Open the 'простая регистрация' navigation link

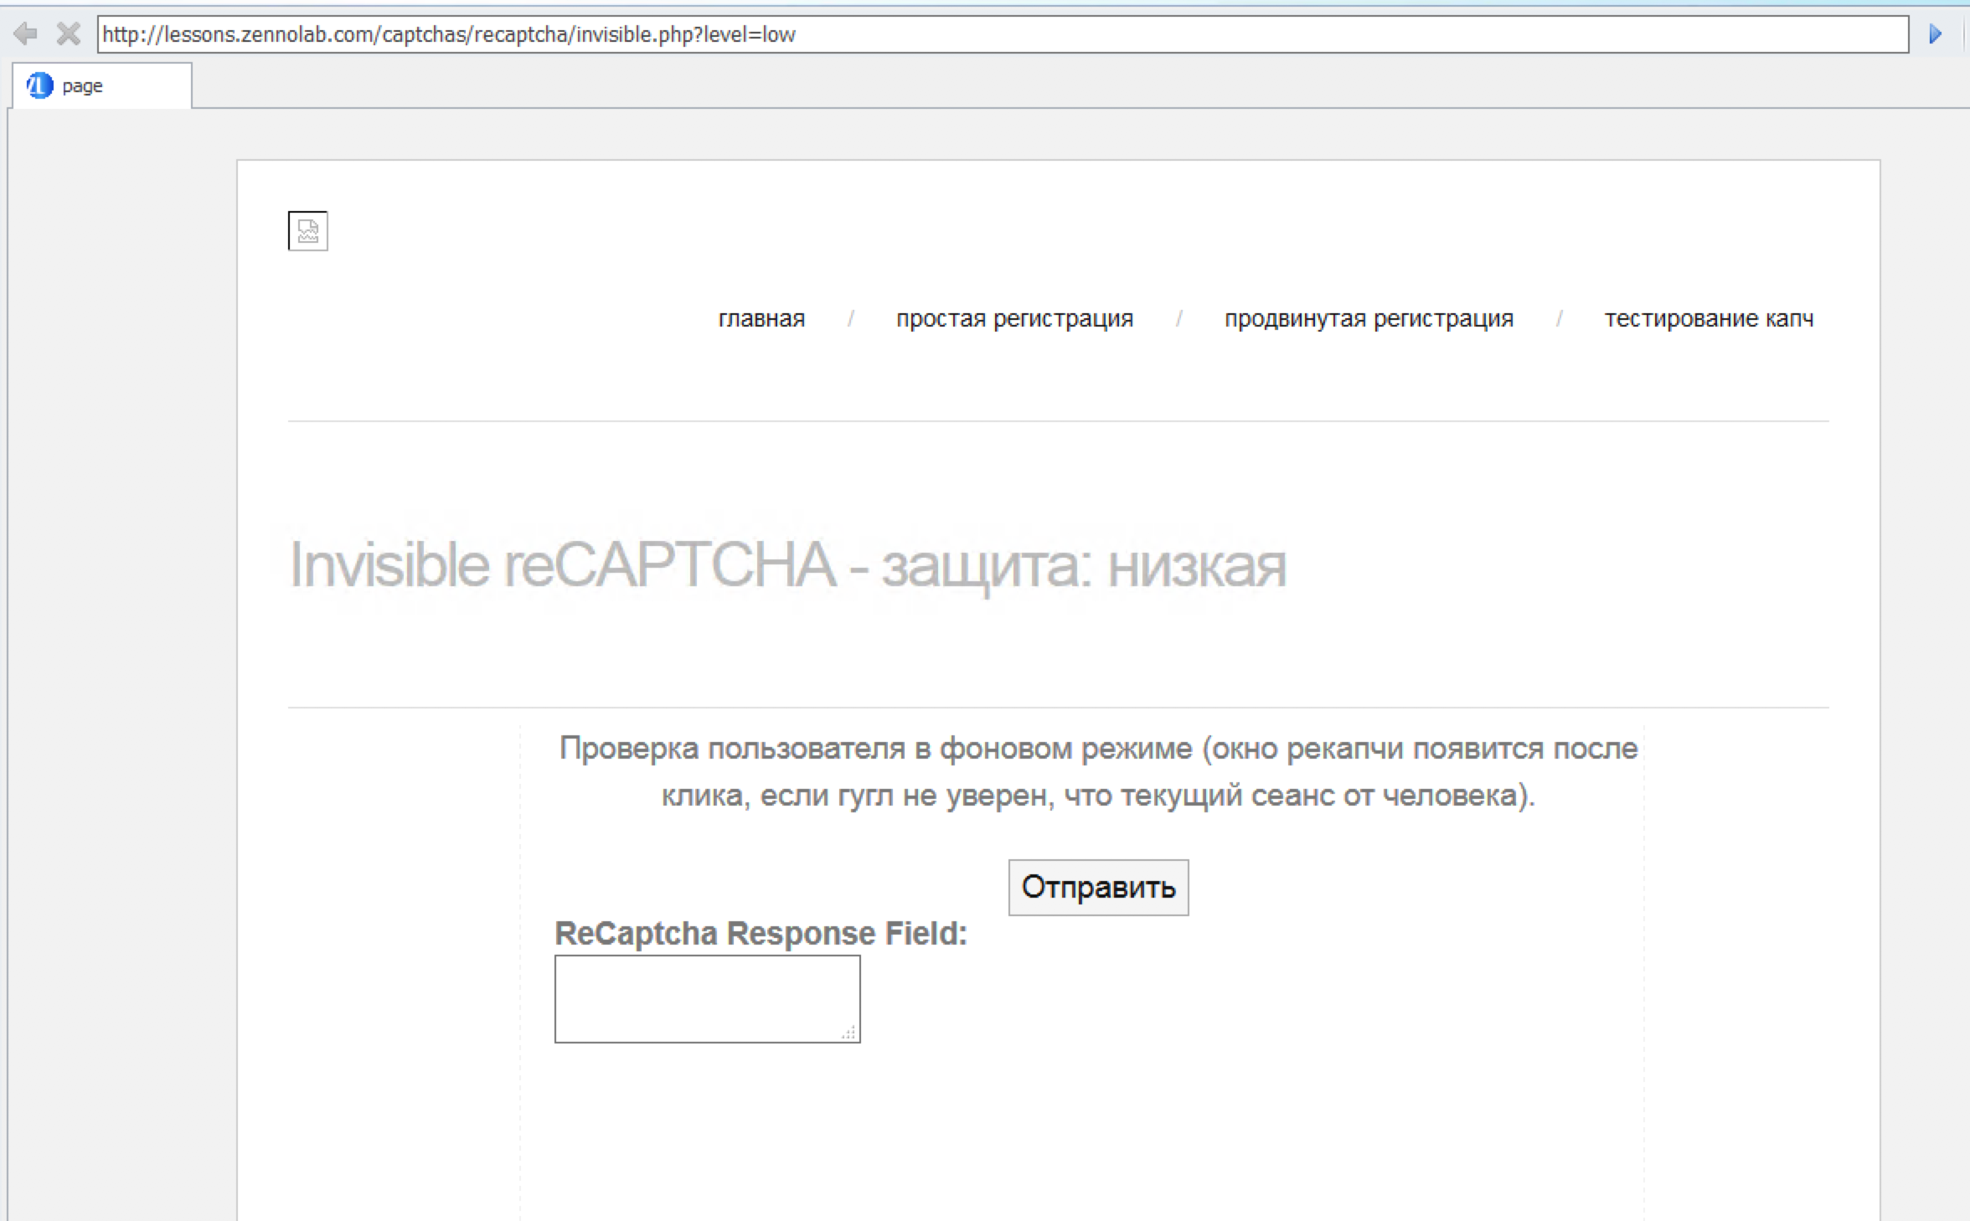1014,318
